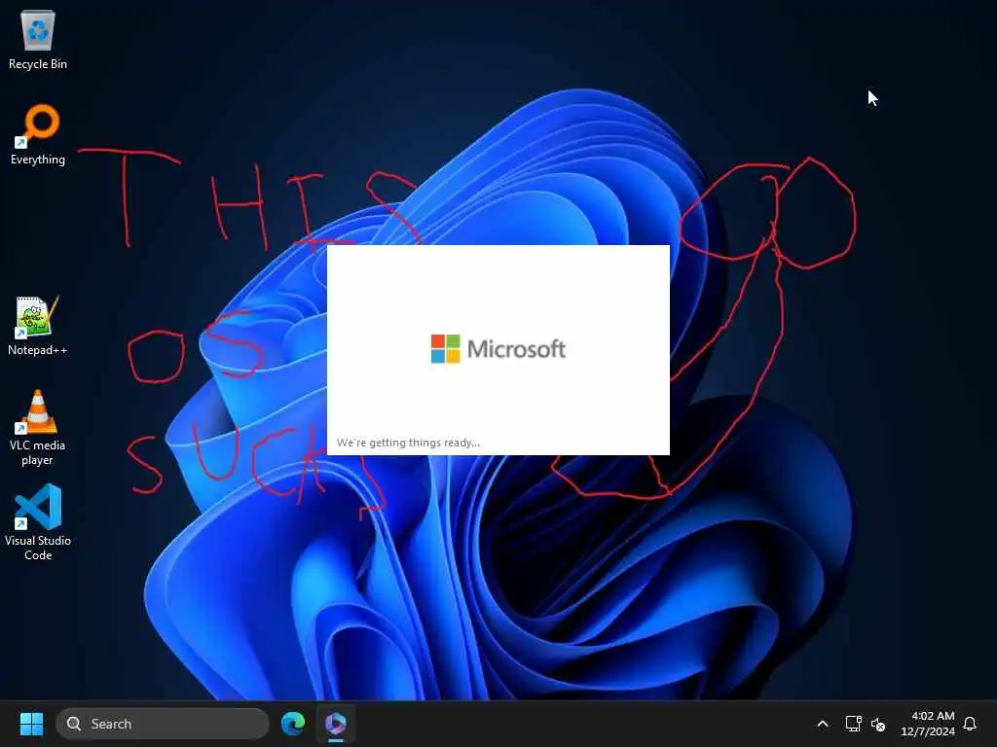Screen dimensions: 997x747
Task: Select the VLC media player shortcut
Action: click(x=38, y=428)
